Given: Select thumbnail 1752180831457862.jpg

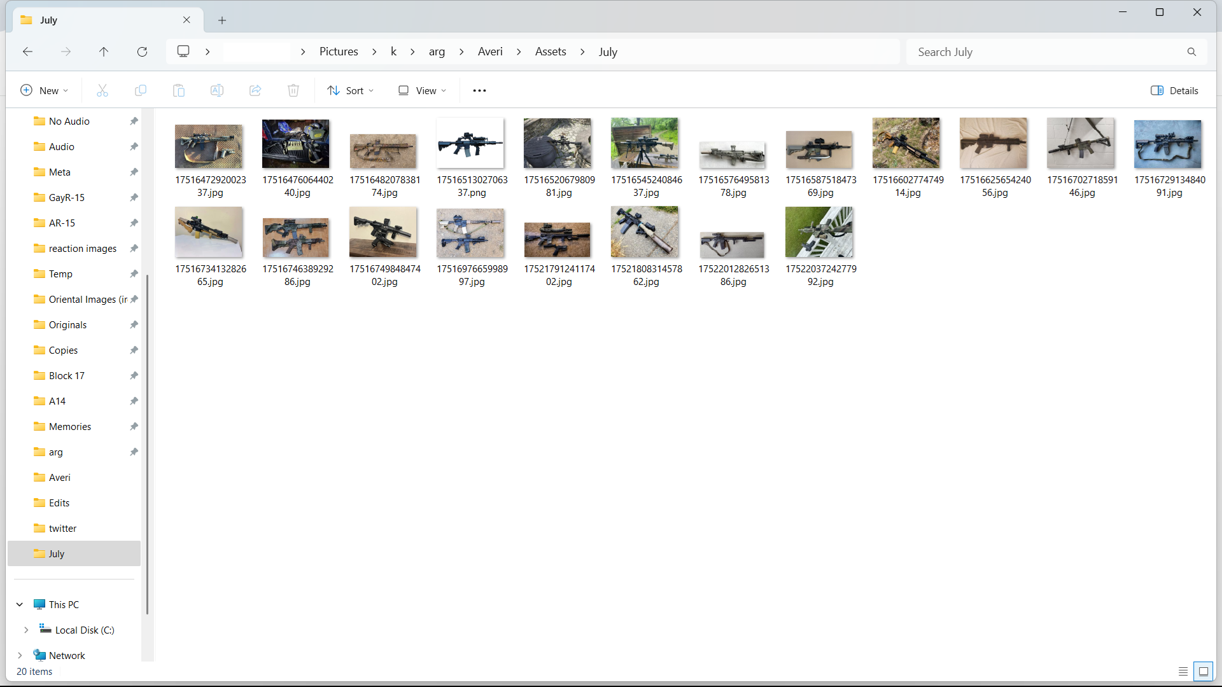Looking at the screenshot, I should (x=645, y=232).
